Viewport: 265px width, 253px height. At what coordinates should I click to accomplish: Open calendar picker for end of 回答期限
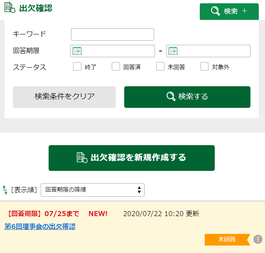(172, 51)
